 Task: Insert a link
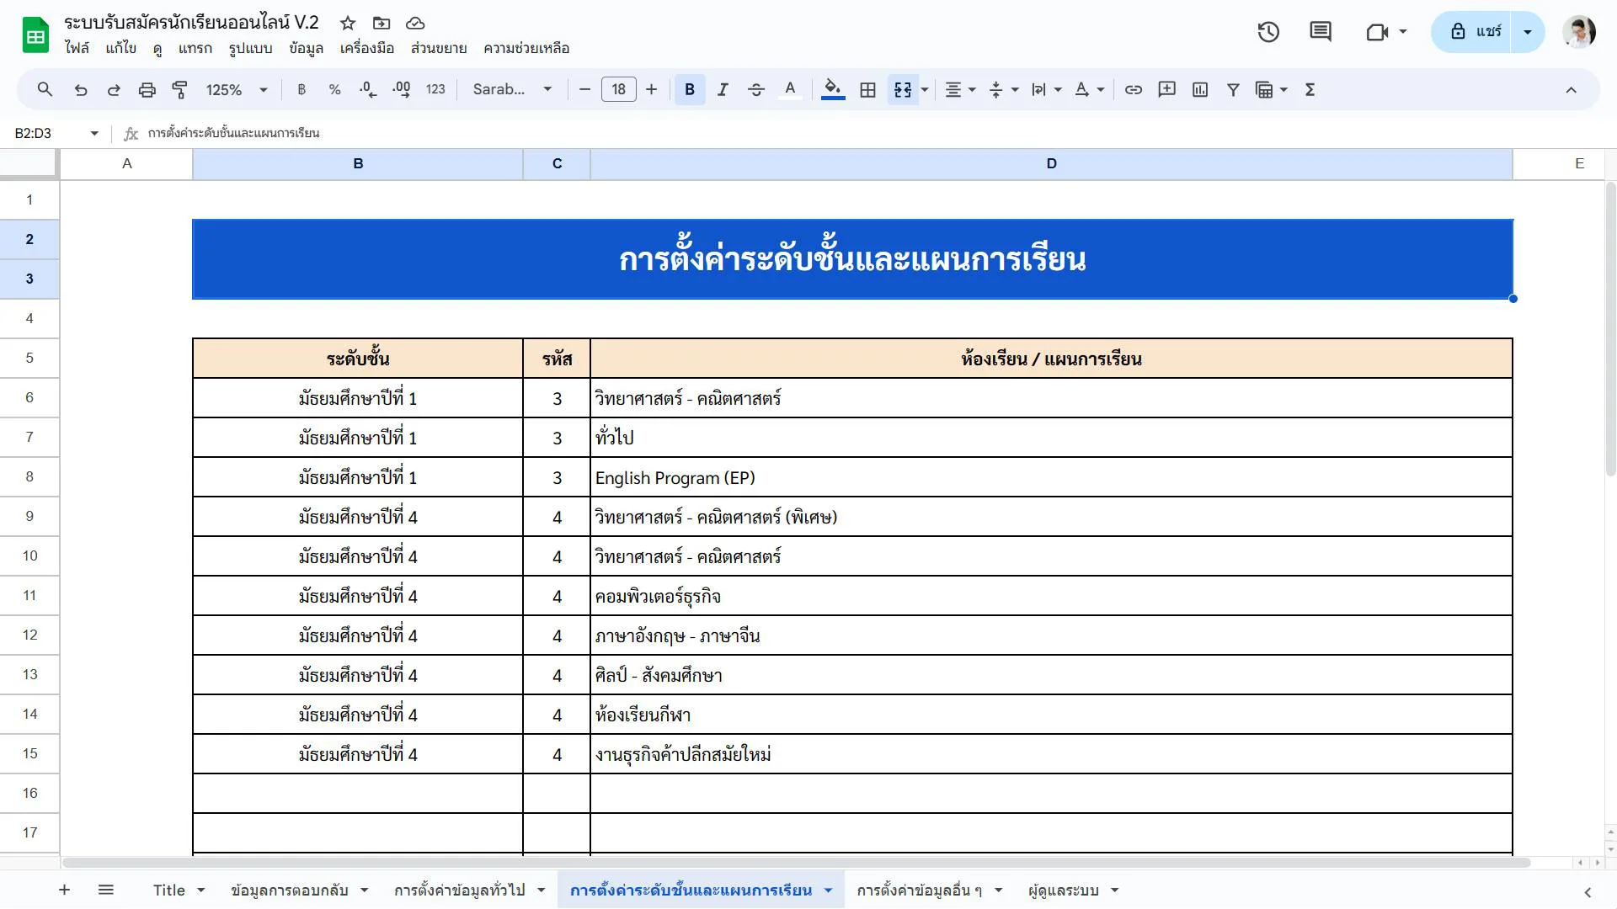[1134, 89]
